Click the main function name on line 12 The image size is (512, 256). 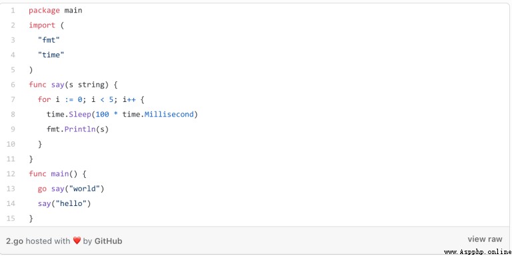[60, 174]
